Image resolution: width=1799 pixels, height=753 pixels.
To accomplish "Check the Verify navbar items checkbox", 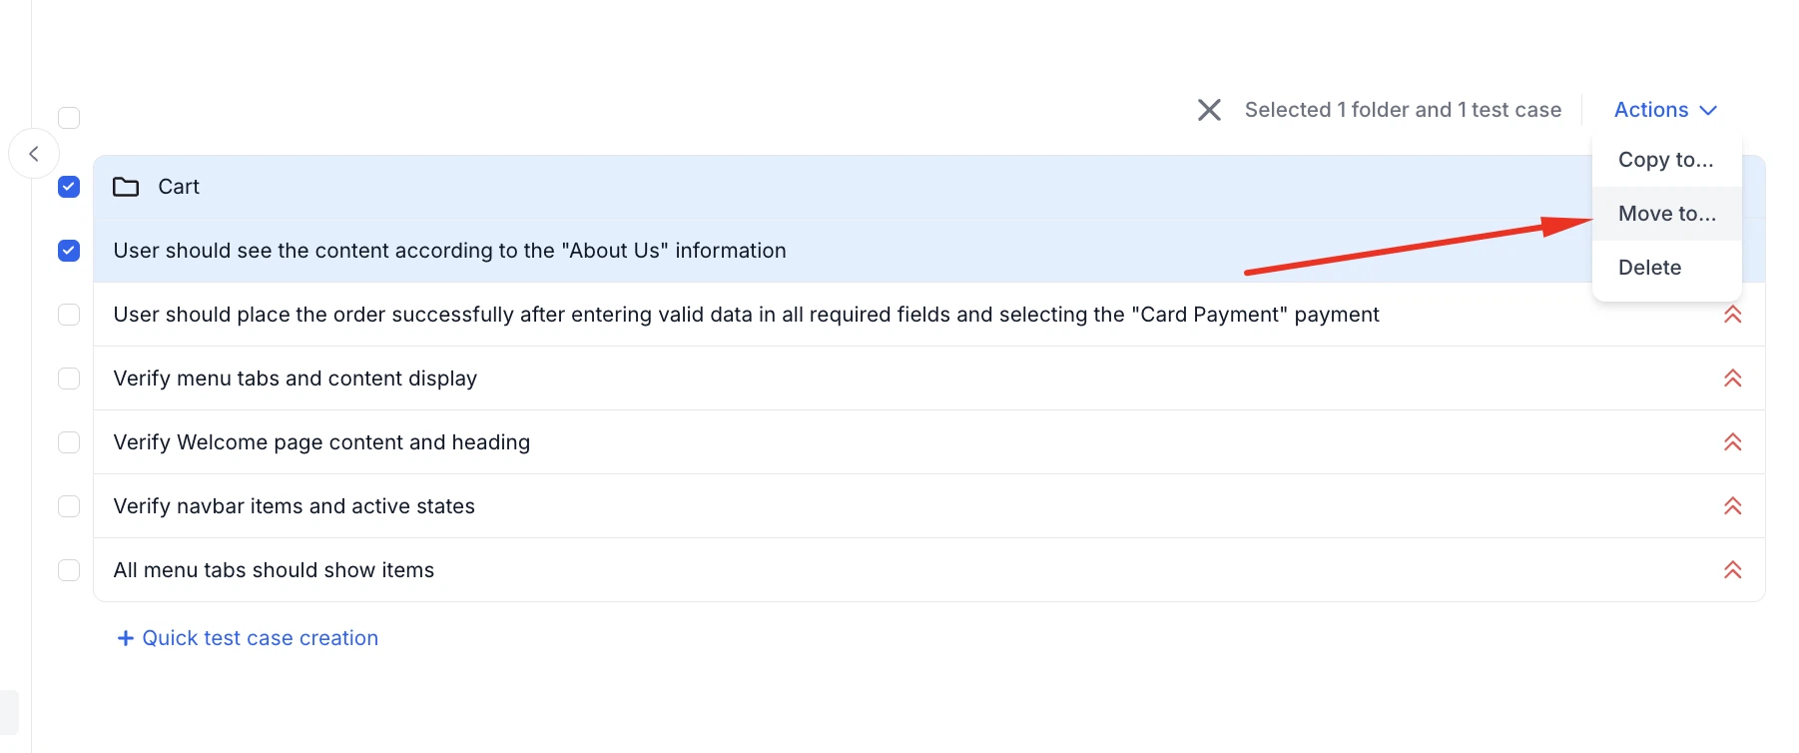I will pos(69,506).
